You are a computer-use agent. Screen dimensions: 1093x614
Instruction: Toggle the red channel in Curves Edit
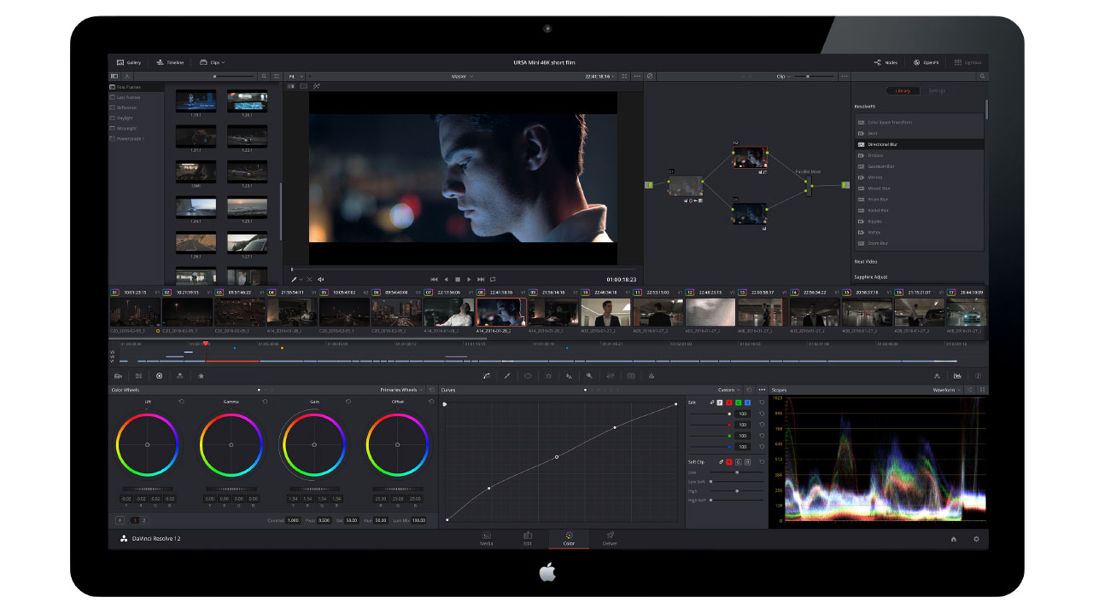click(x=729, y=402)
